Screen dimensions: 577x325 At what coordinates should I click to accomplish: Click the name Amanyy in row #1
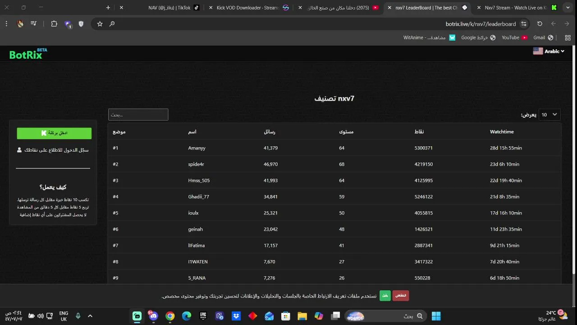197,148
